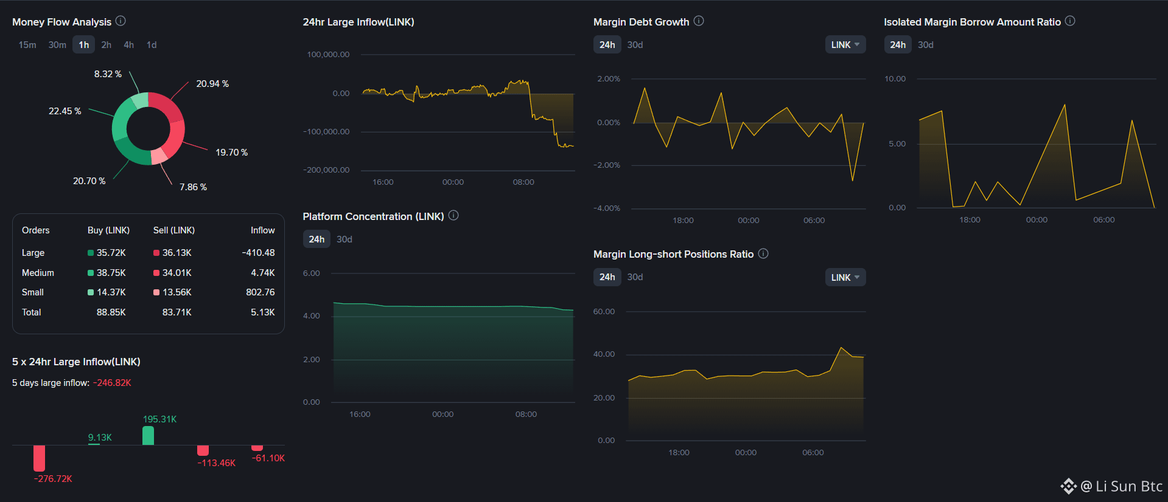The width and height of the screenshot is (1168, 502).
Task: Click the Small inflow value 802.76
Action: 261,292
